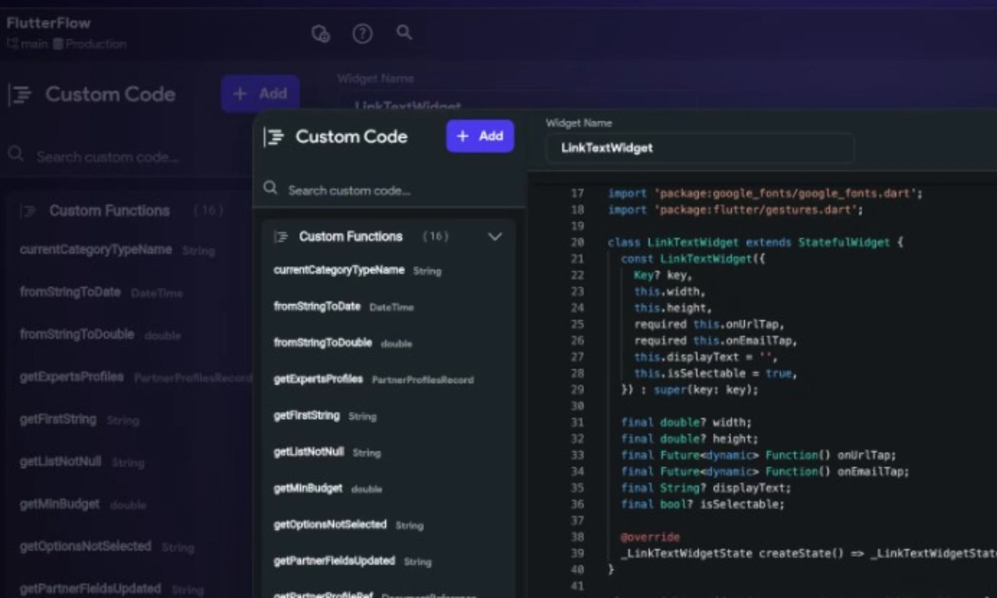This screenshot has height=598, width=997.
Task: Click the search magnifier icon in the top bar
Action: [x=404, y=33]
